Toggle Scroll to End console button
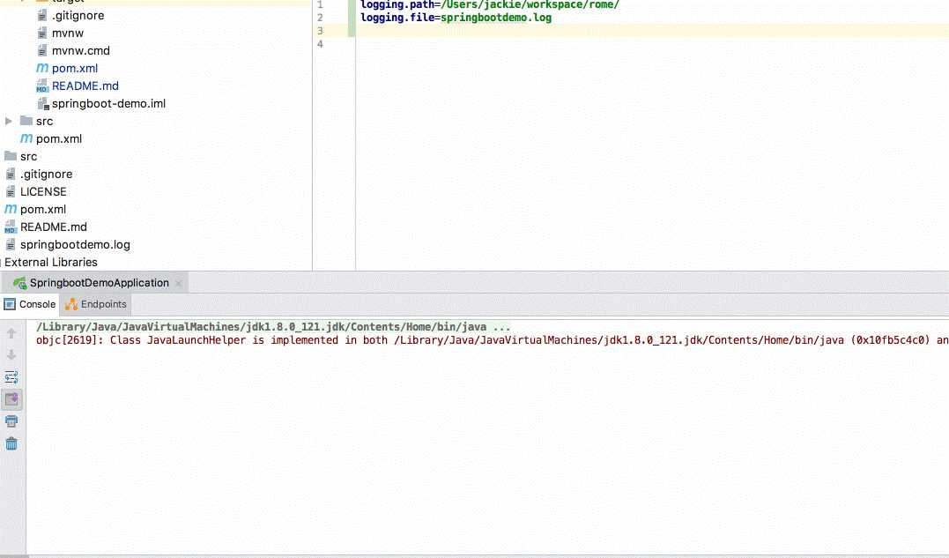The height and width of the screenshot is (558, 949). click(11, 399)
